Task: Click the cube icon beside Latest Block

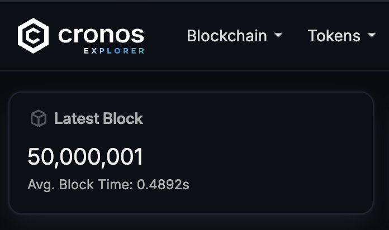Action: pyautogui.click(x=38, y=119)
